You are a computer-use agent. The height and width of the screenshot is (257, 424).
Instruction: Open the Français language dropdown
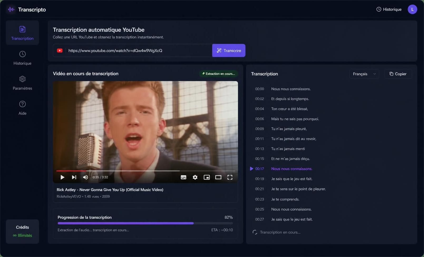(364, 74)
